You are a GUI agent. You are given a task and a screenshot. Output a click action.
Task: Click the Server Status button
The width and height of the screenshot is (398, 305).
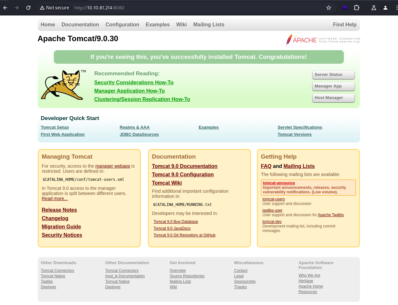pyautogui.click(x=334, y=75)
